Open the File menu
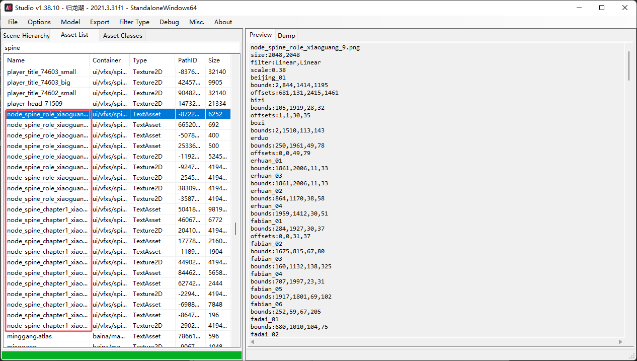Screen dimensions: 637x361 pyautogui.click(x=13, y=22)
